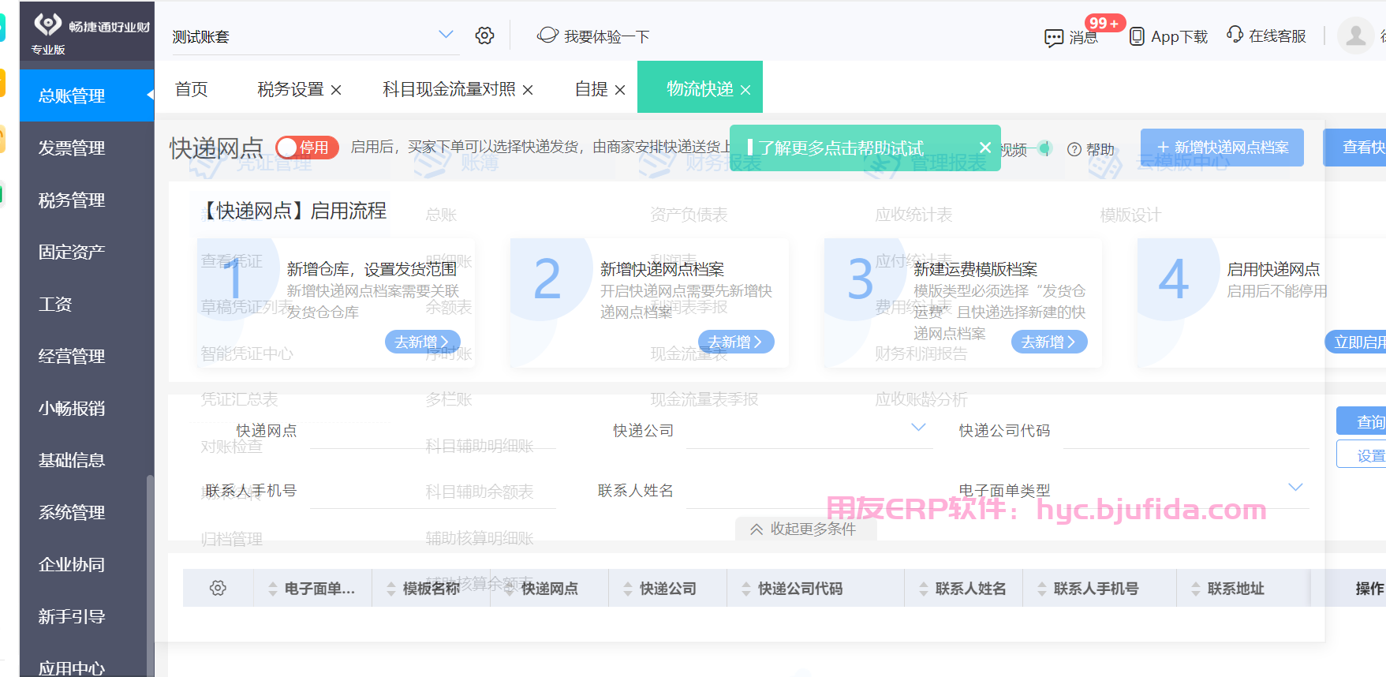Click the 设置 button below 查询
The height and width of the screenshot is (677, 1386).
[x=1362, y=455]
